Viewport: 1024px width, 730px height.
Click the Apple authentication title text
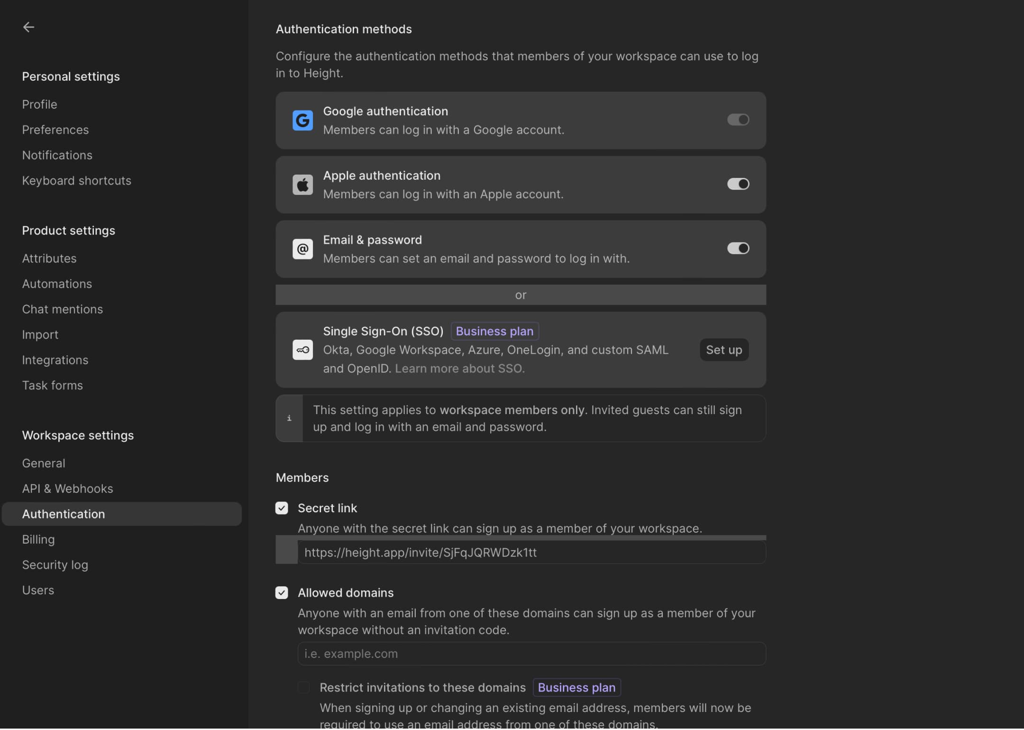[x=382, y=176]
